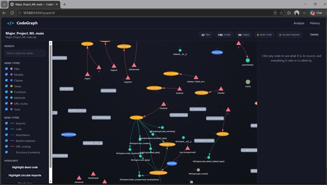Focus the Find a node by name search field

[25, 53]
